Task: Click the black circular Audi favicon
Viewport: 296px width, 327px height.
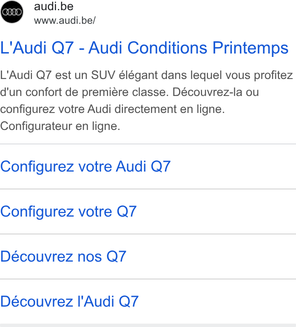Action: tap(12, 12)
